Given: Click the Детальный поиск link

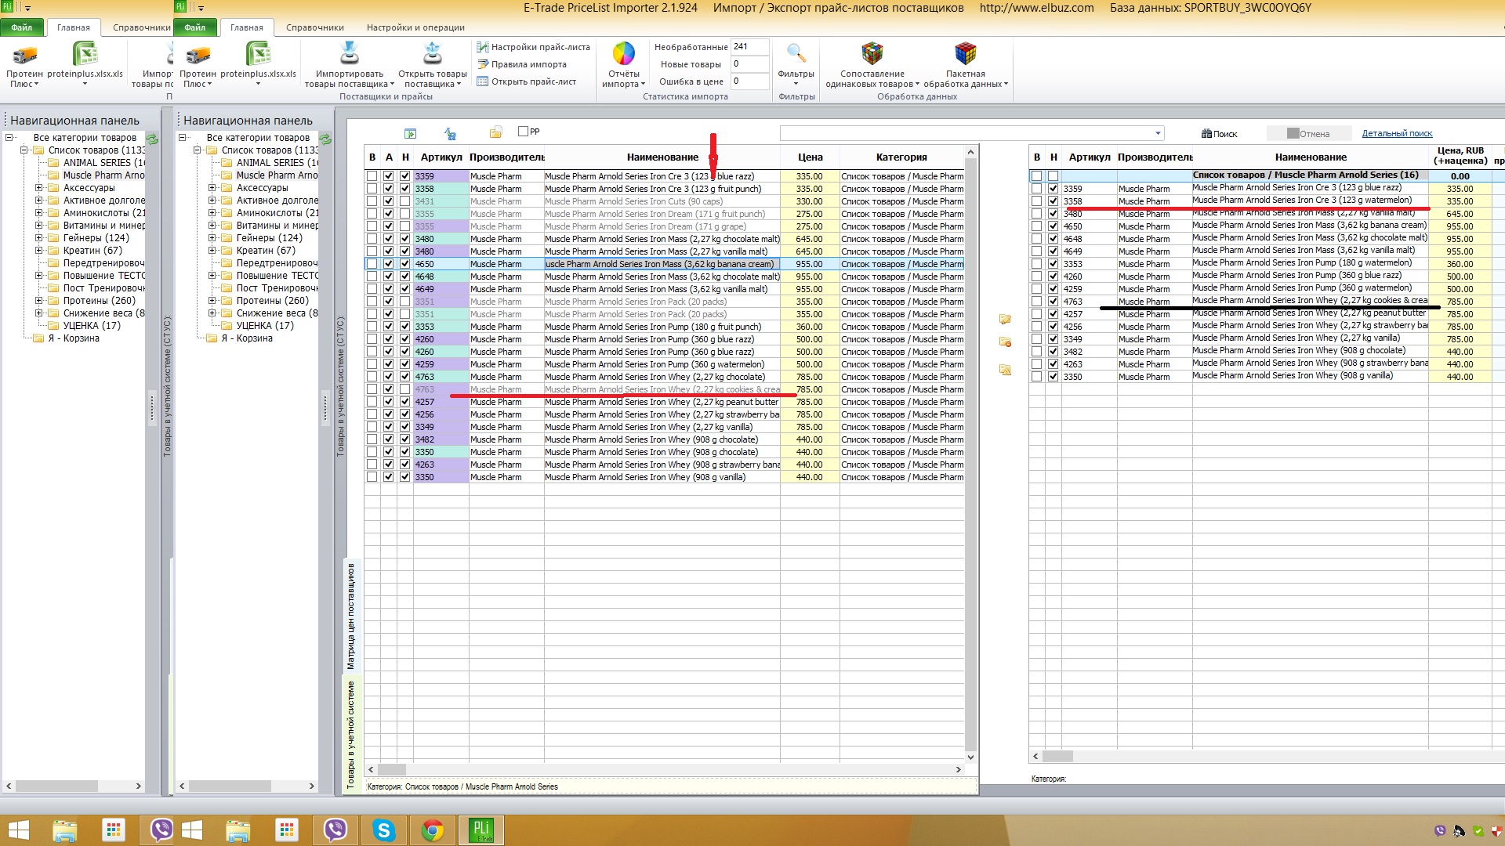Looking at the screenshot, I should 1397,134.
